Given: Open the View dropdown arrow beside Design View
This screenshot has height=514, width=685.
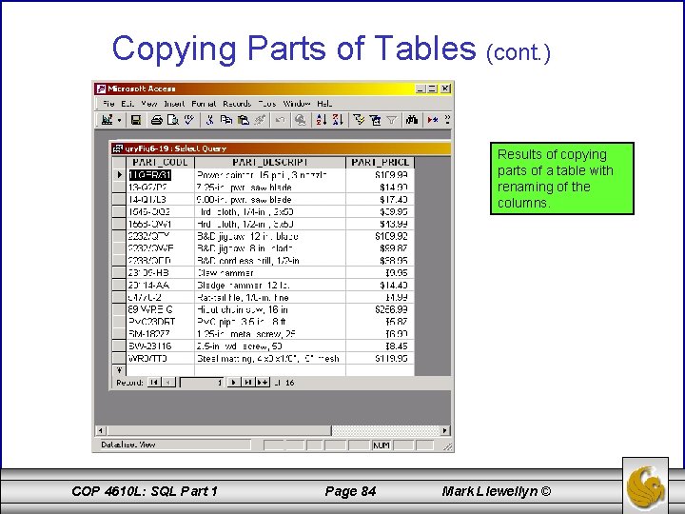Looking at the screenshot, I should pos(119,120).
